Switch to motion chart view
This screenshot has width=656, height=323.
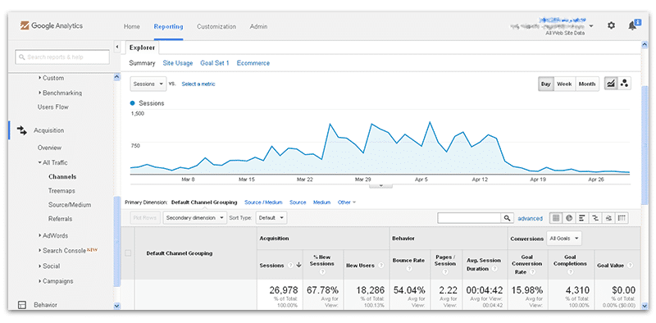coord(624,84)
